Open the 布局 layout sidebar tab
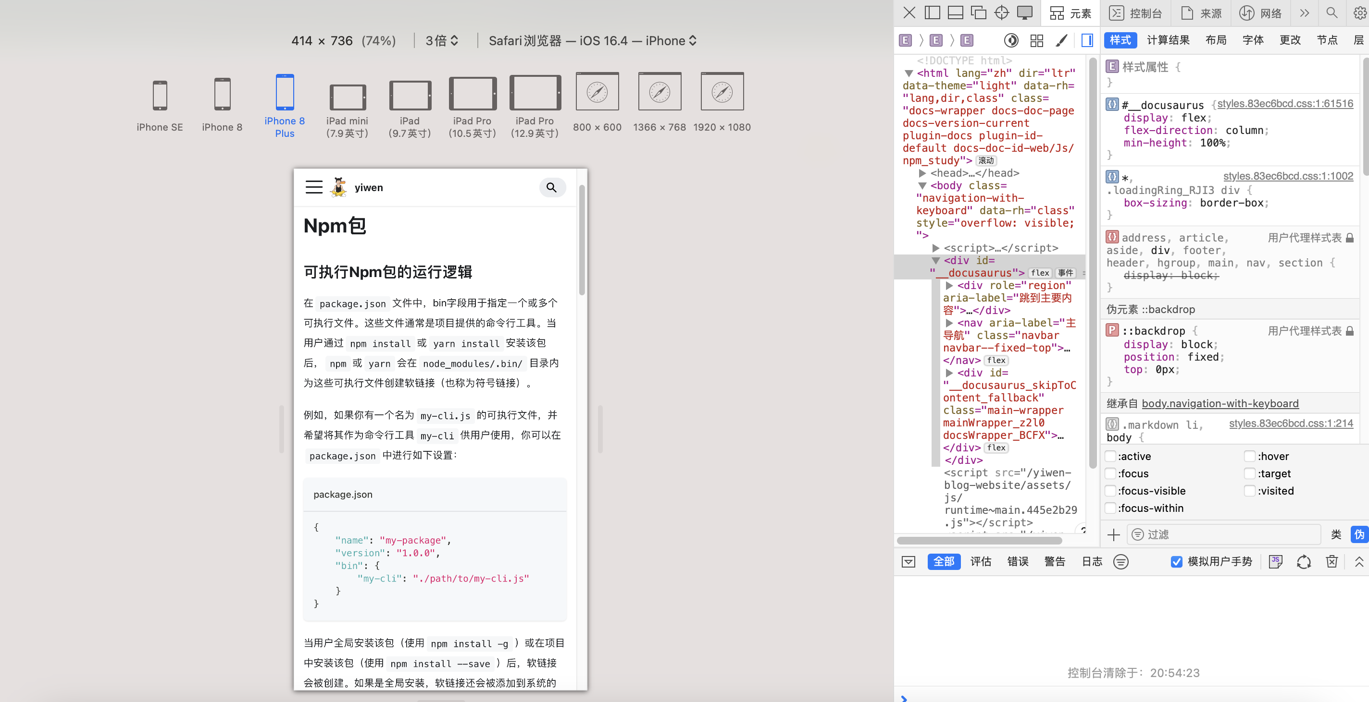This screenshot has height=702, width=1369. click(x=1215, y=40)
